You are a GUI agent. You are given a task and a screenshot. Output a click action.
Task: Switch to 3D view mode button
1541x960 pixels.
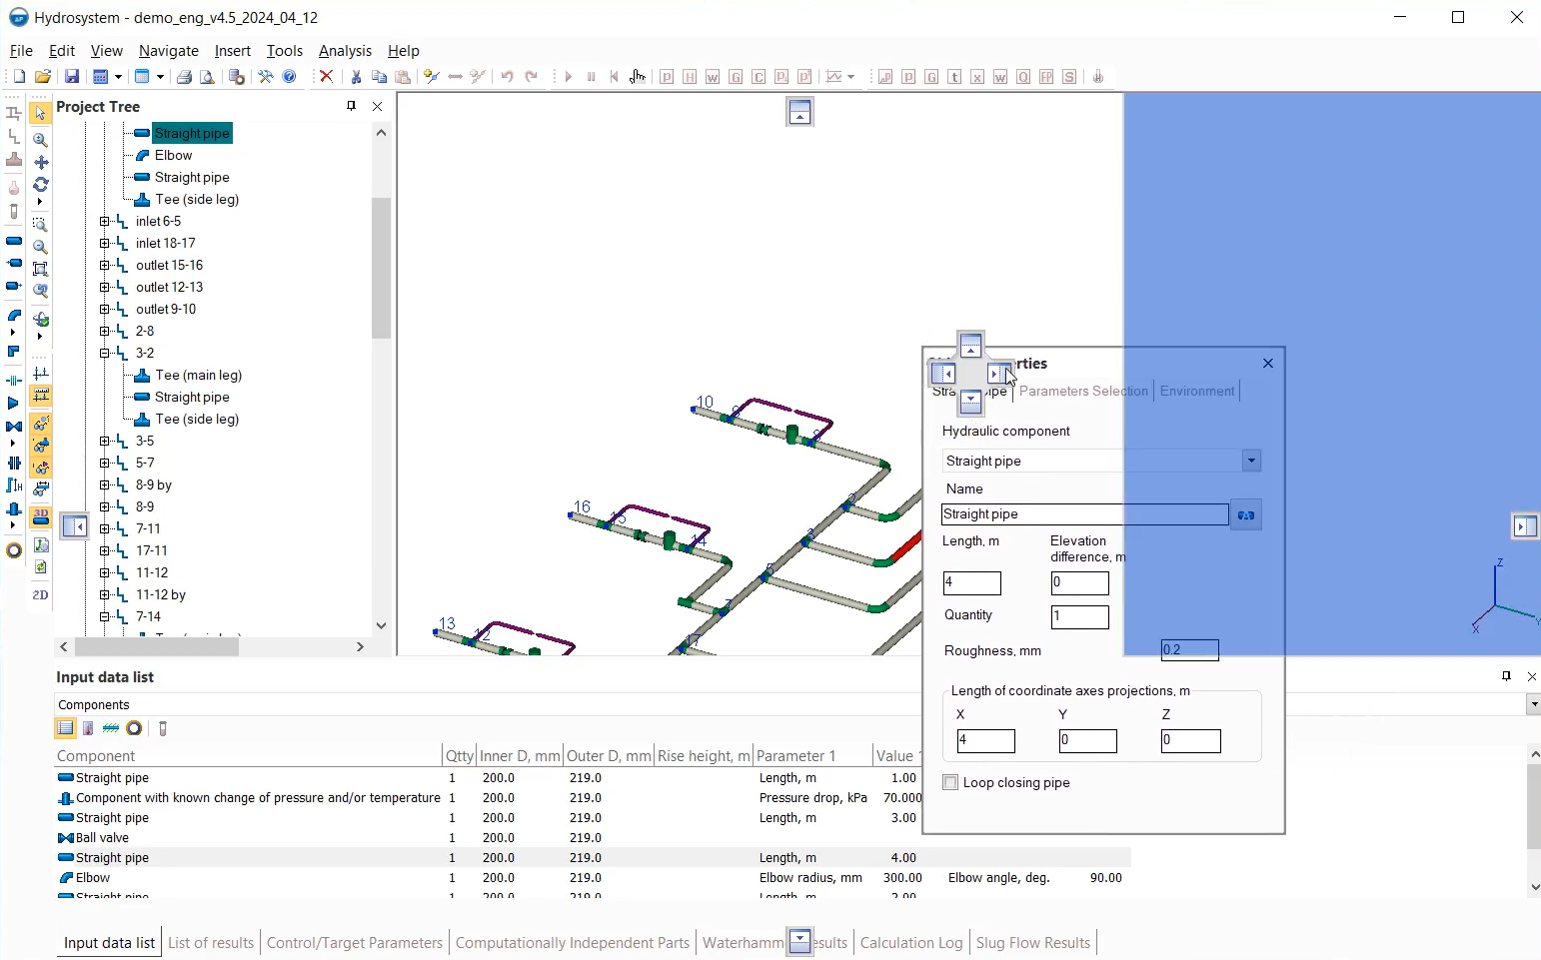pos(41,517)
